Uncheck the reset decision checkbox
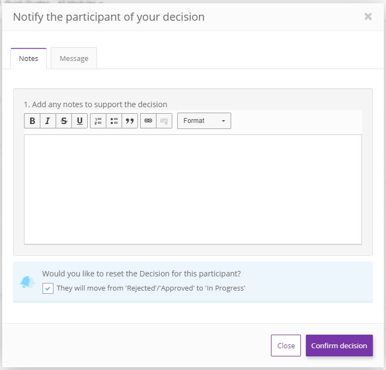386x370 pixels. tap(48, 288)
